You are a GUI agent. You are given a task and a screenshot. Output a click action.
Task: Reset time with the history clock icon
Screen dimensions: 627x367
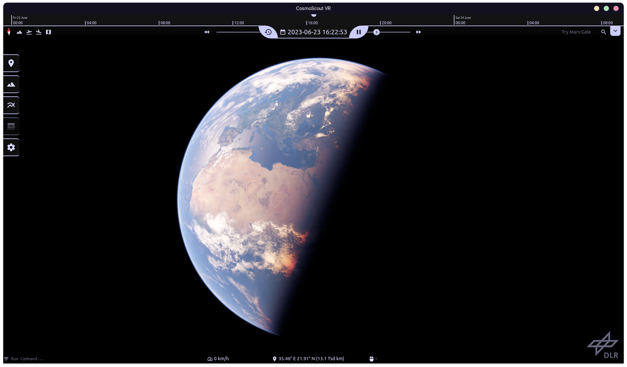[268, 32]
